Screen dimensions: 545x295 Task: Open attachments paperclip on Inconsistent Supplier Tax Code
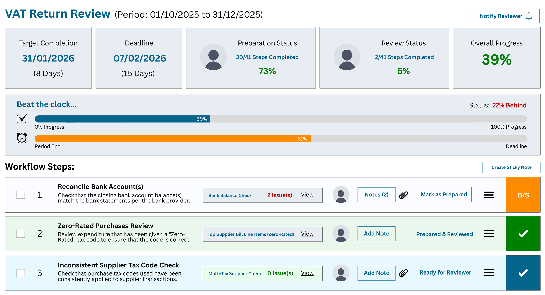404,273
